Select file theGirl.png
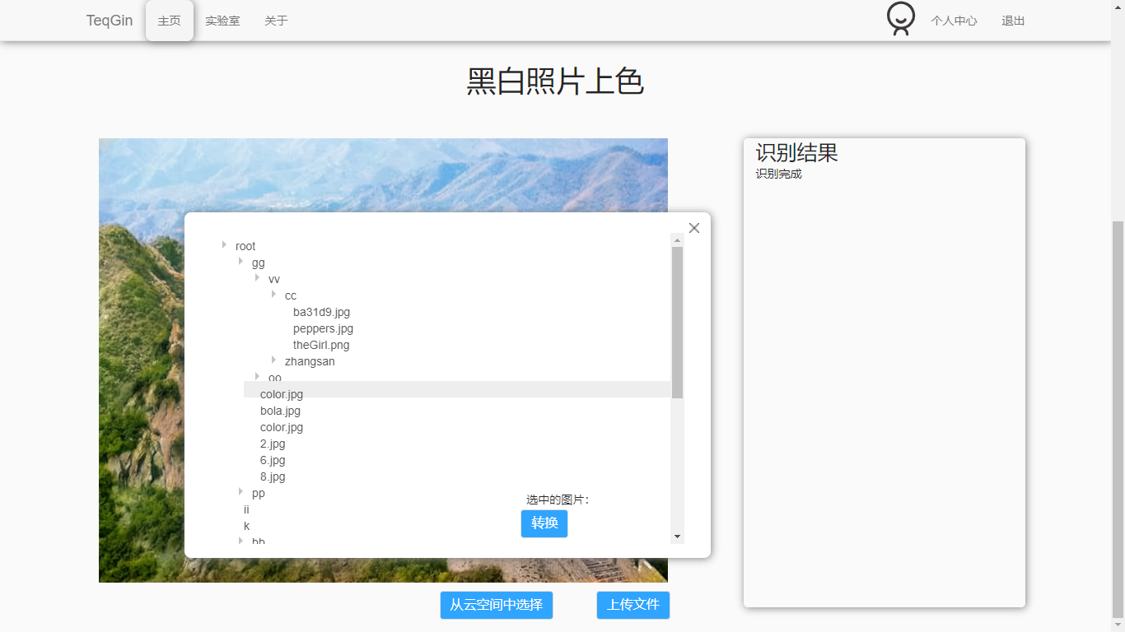Viewport: 1125px width, 632px height. tap(321, 345)
